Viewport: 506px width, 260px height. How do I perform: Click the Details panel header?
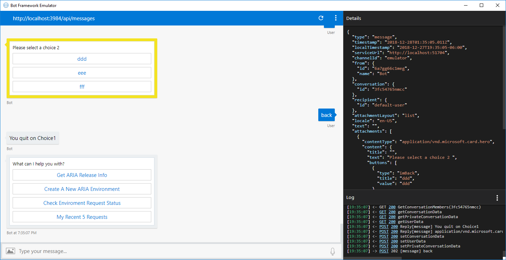[354, 18]
